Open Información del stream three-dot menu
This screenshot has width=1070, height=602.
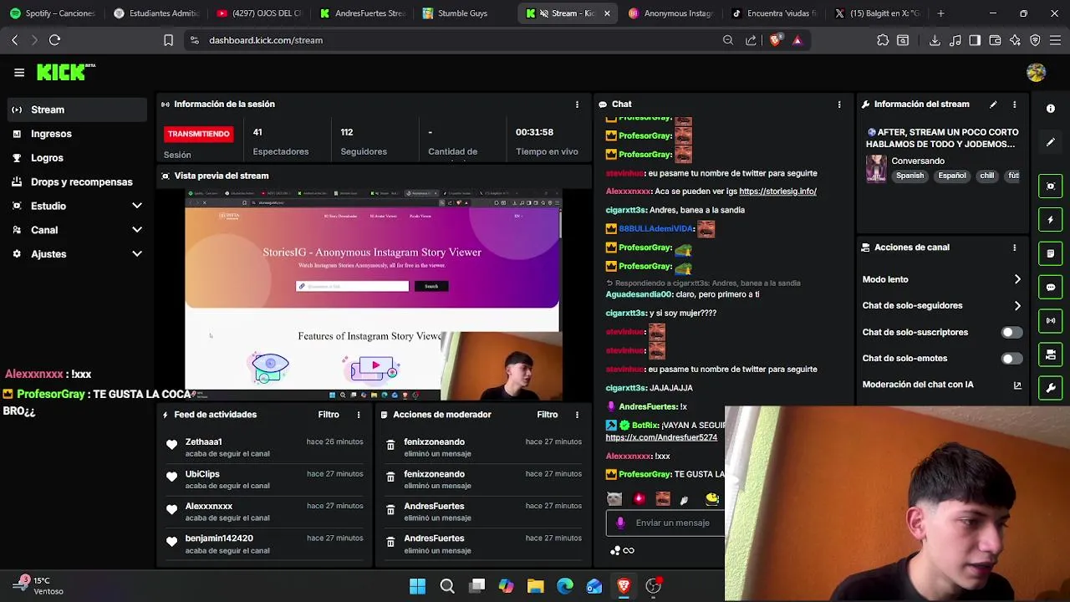(1015, 105)
